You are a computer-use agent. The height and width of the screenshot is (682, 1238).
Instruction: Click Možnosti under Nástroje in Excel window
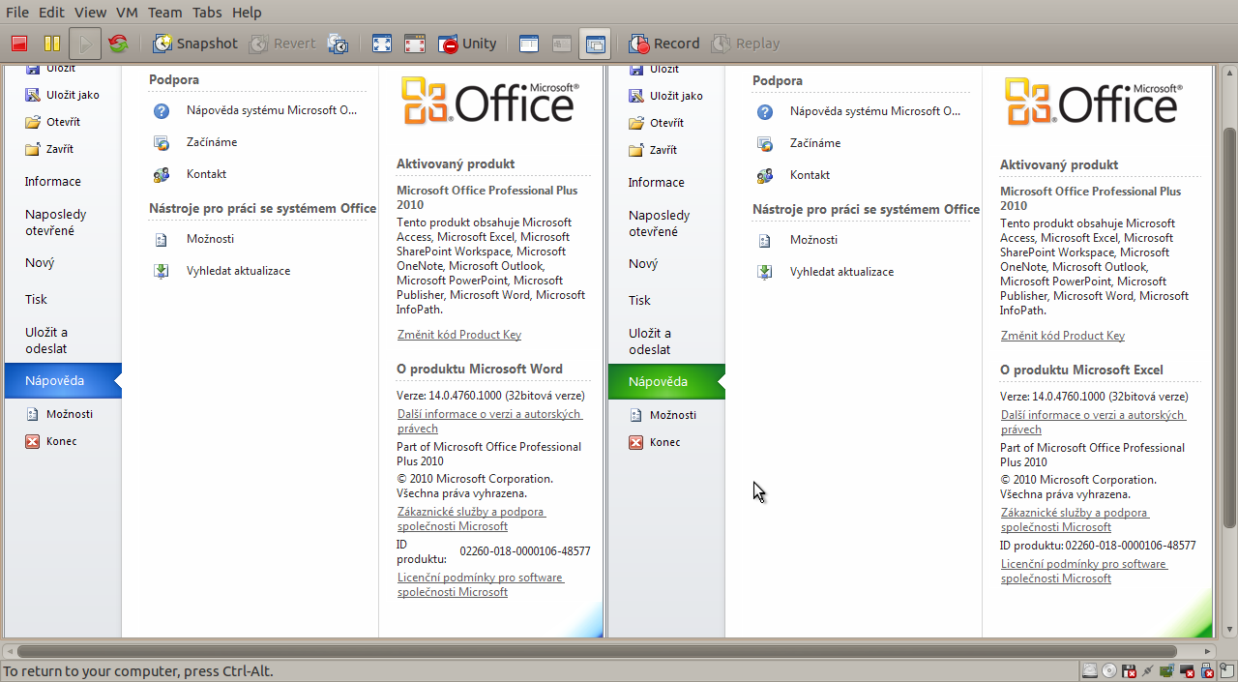click(x=798, y=240)
